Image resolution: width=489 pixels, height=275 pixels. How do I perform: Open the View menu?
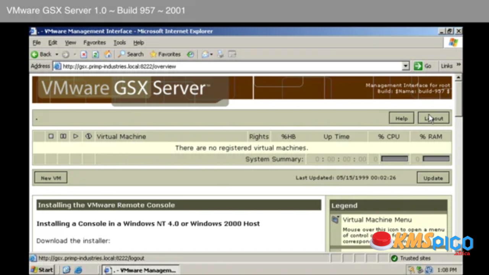(70, 42)
